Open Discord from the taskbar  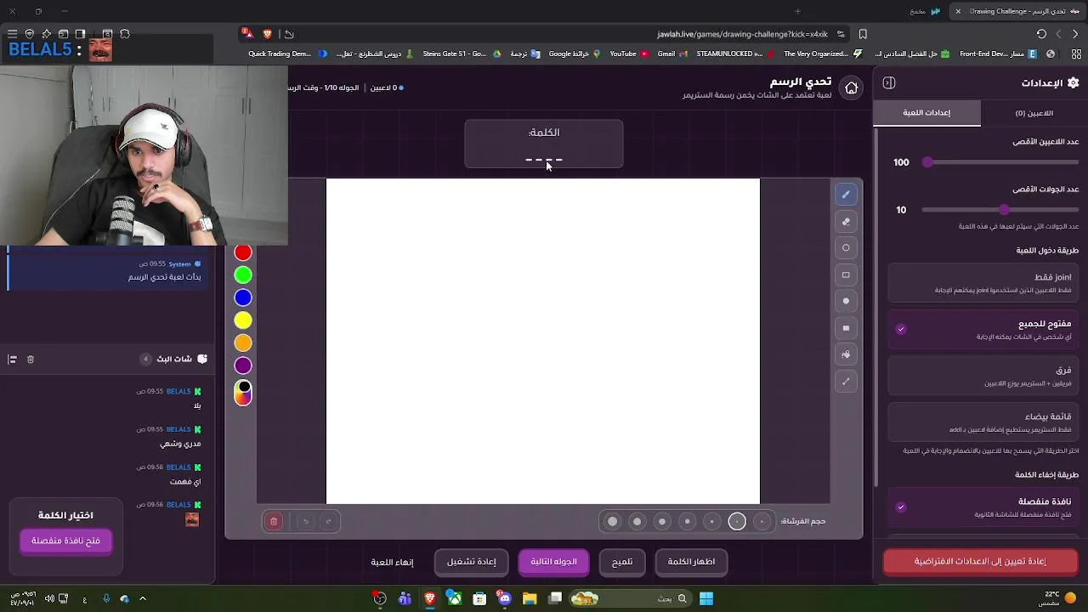[x=505, y=598]
